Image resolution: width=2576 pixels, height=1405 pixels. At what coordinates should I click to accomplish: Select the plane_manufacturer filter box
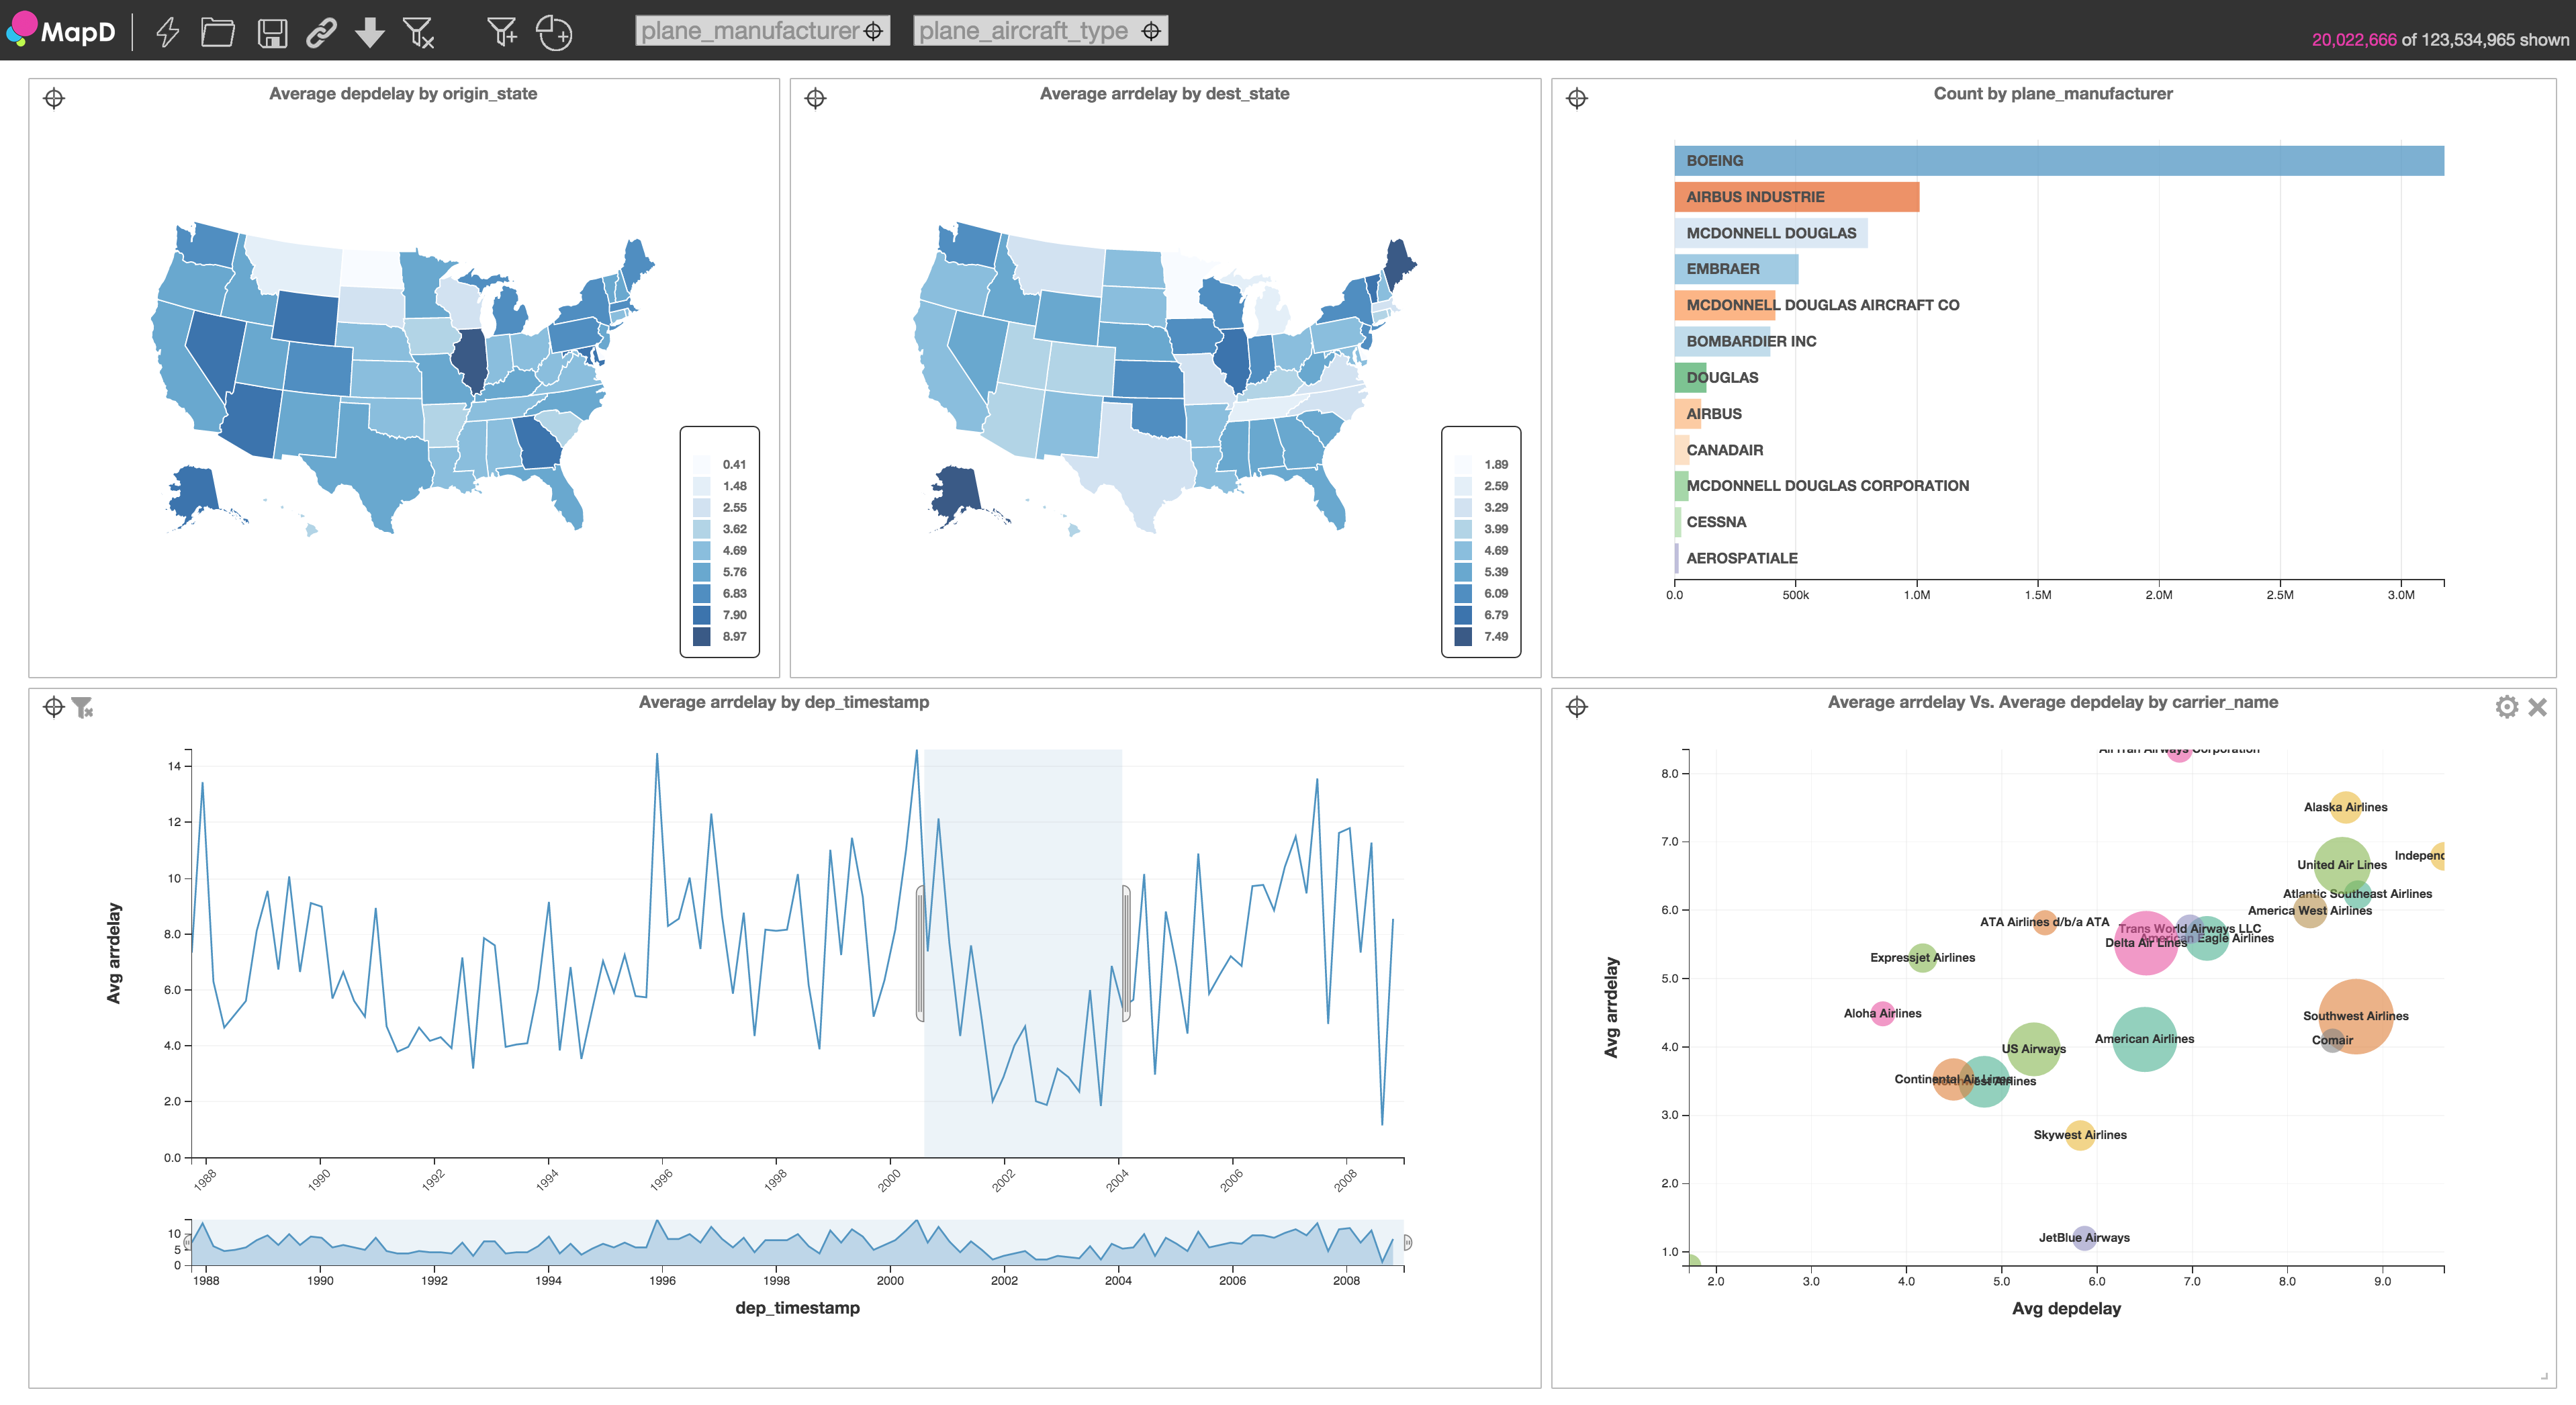(762, 31)
